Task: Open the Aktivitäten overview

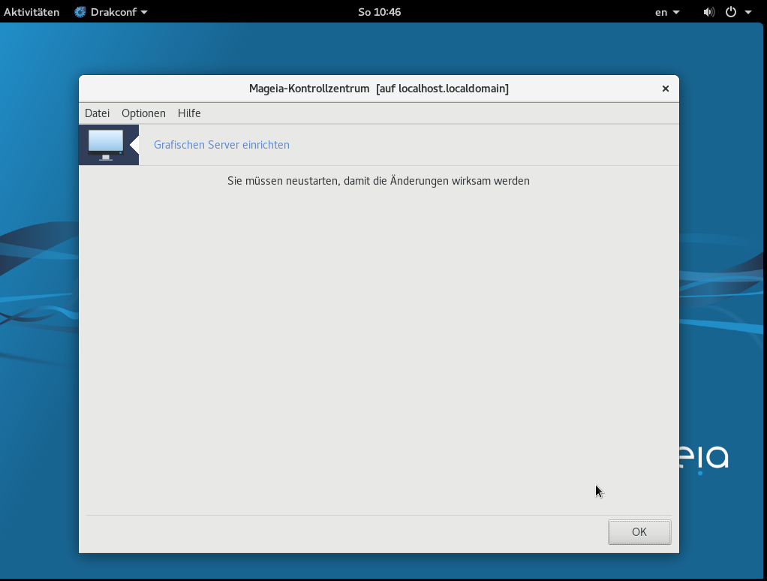Action: click(32, 12)
